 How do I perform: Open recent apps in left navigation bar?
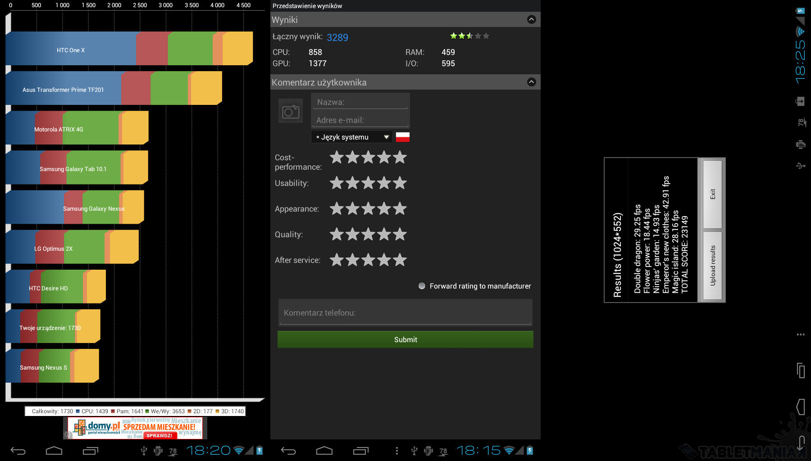pos(90,450)
